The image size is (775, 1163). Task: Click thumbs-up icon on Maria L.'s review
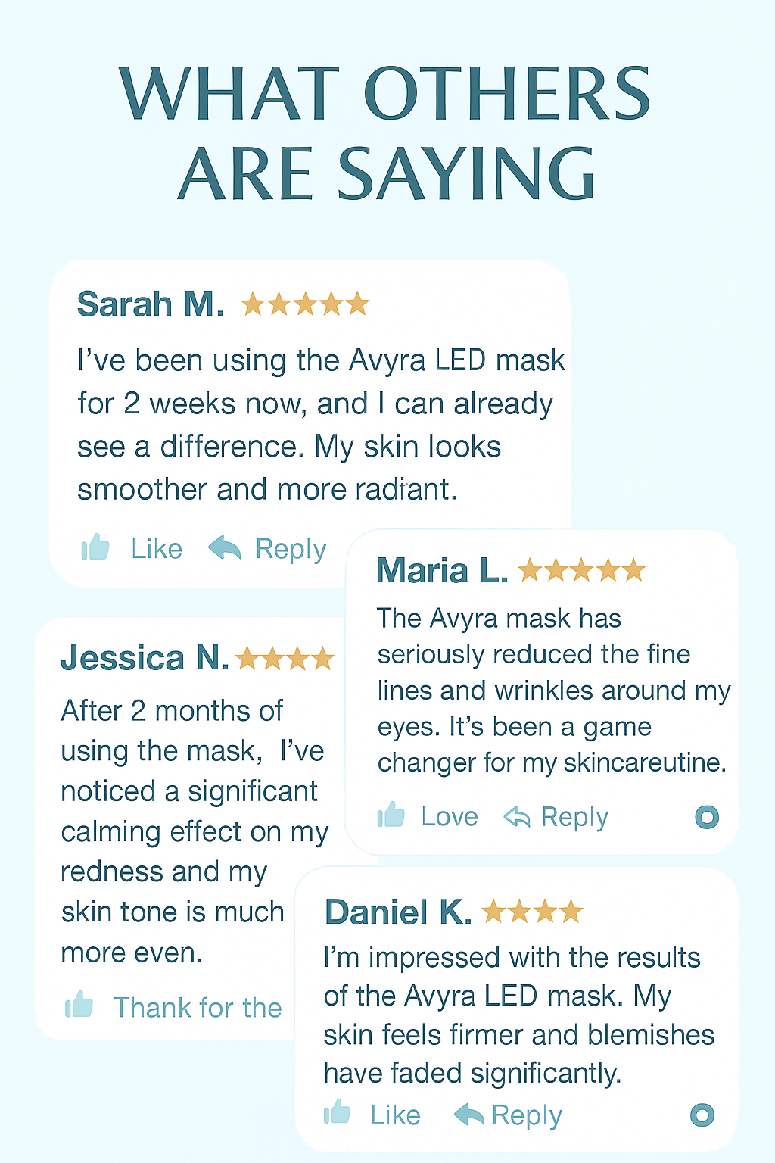point(391,815)
